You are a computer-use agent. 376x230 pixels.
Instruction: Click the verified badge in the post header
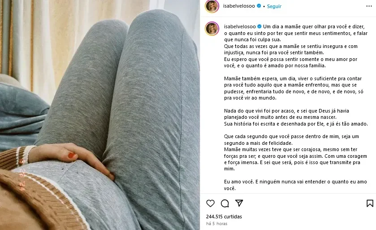(259, 6)
